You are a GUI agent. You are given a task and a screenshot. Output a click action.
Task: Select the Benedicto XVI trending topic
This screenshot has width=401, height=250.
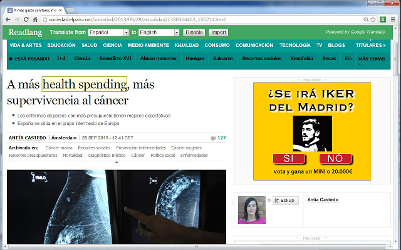[x=115, y=58]
